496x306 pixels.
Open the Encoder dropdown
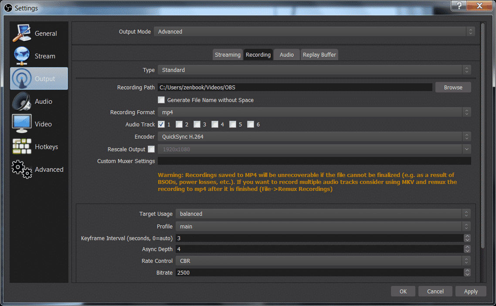click(466, 136)
